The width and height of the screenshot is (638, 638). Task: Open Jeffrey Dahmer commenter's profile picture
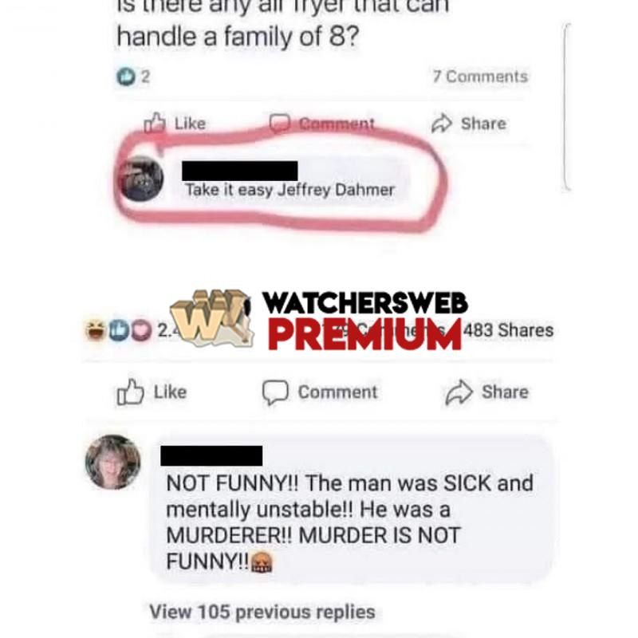pos(141,179)
